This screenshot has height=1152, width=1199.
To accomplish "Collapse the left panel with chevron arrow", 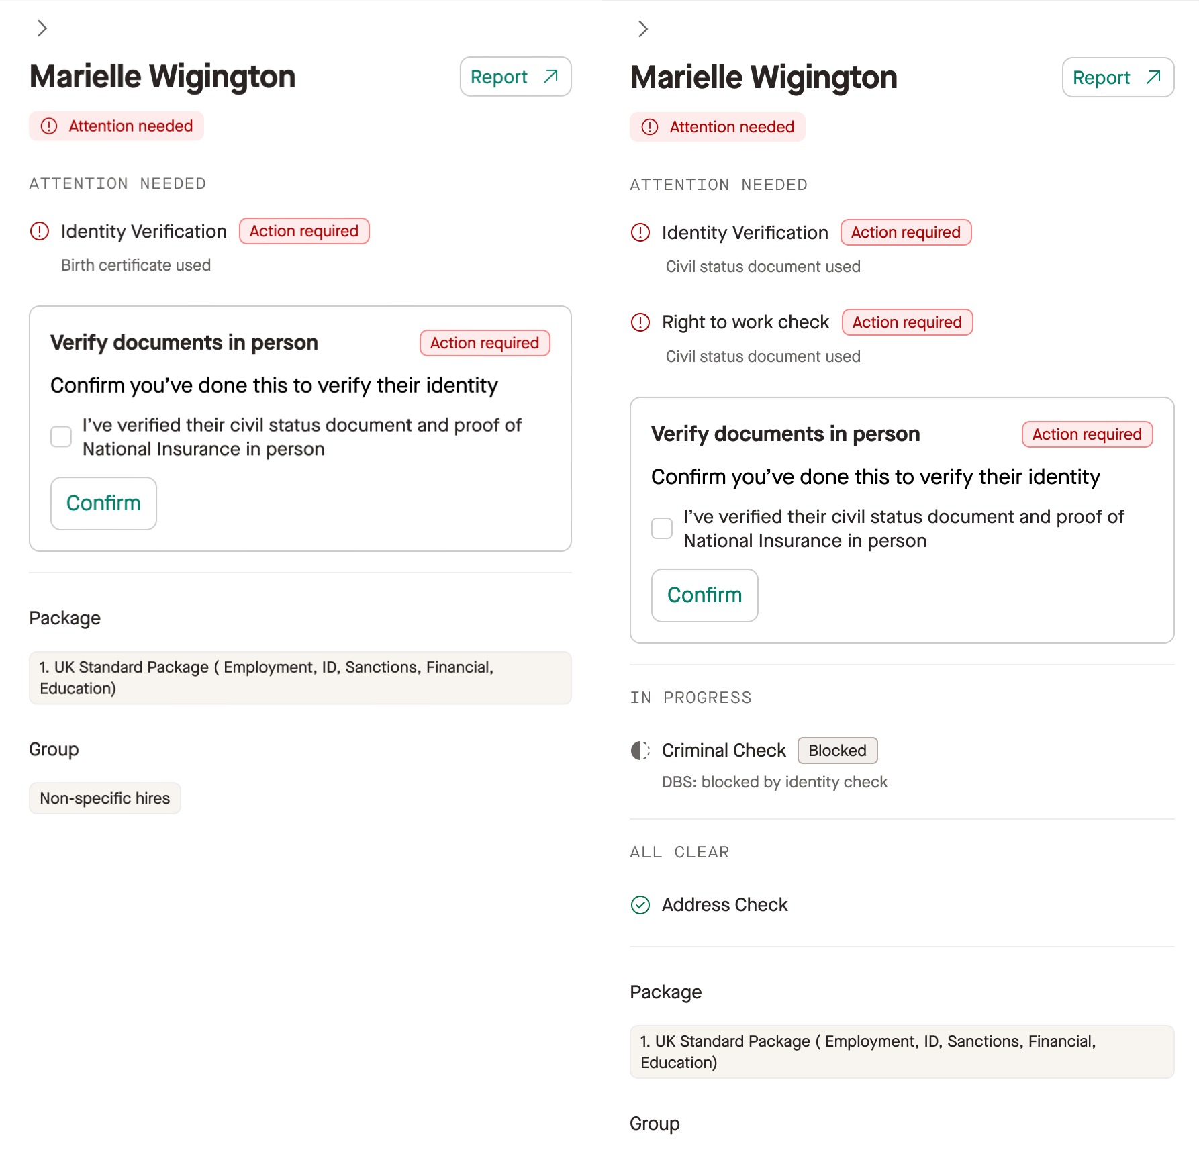I will 42,28.
